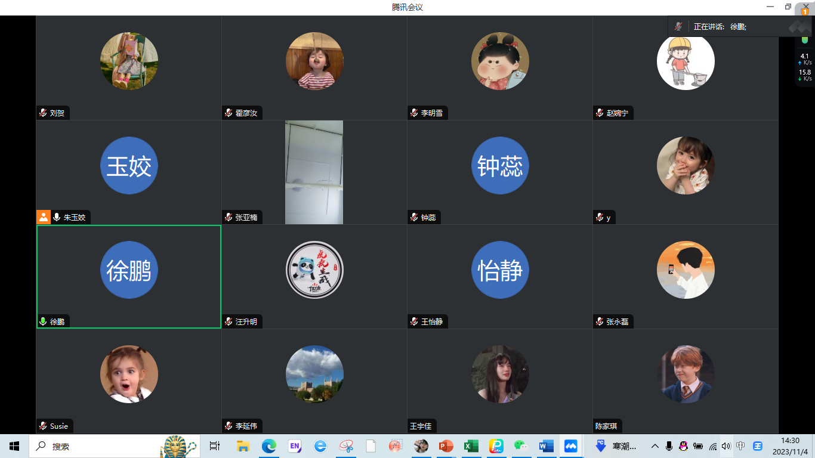Viewport: 815px width, 458px height.
Task: Open Excel from the taskbar
Action: pyautogui.click(x=471, y=446)
